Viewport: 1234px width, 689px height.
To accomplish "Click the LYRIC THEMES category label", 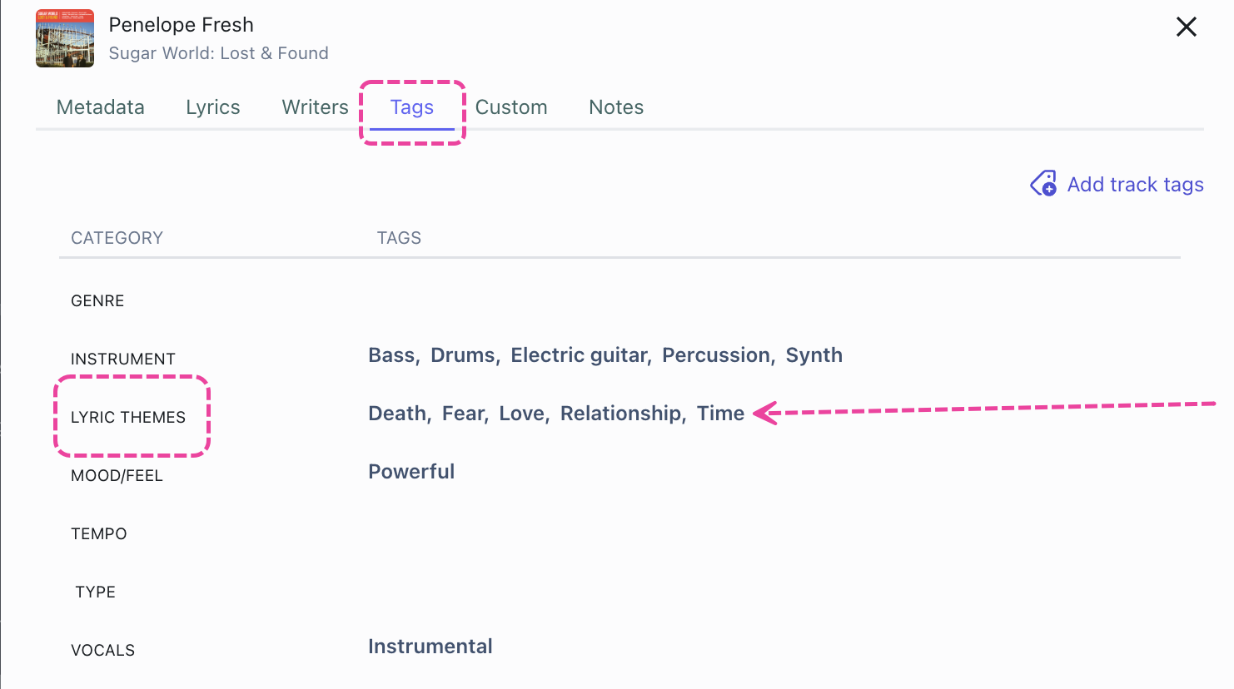I will click(x=128, y=417).
